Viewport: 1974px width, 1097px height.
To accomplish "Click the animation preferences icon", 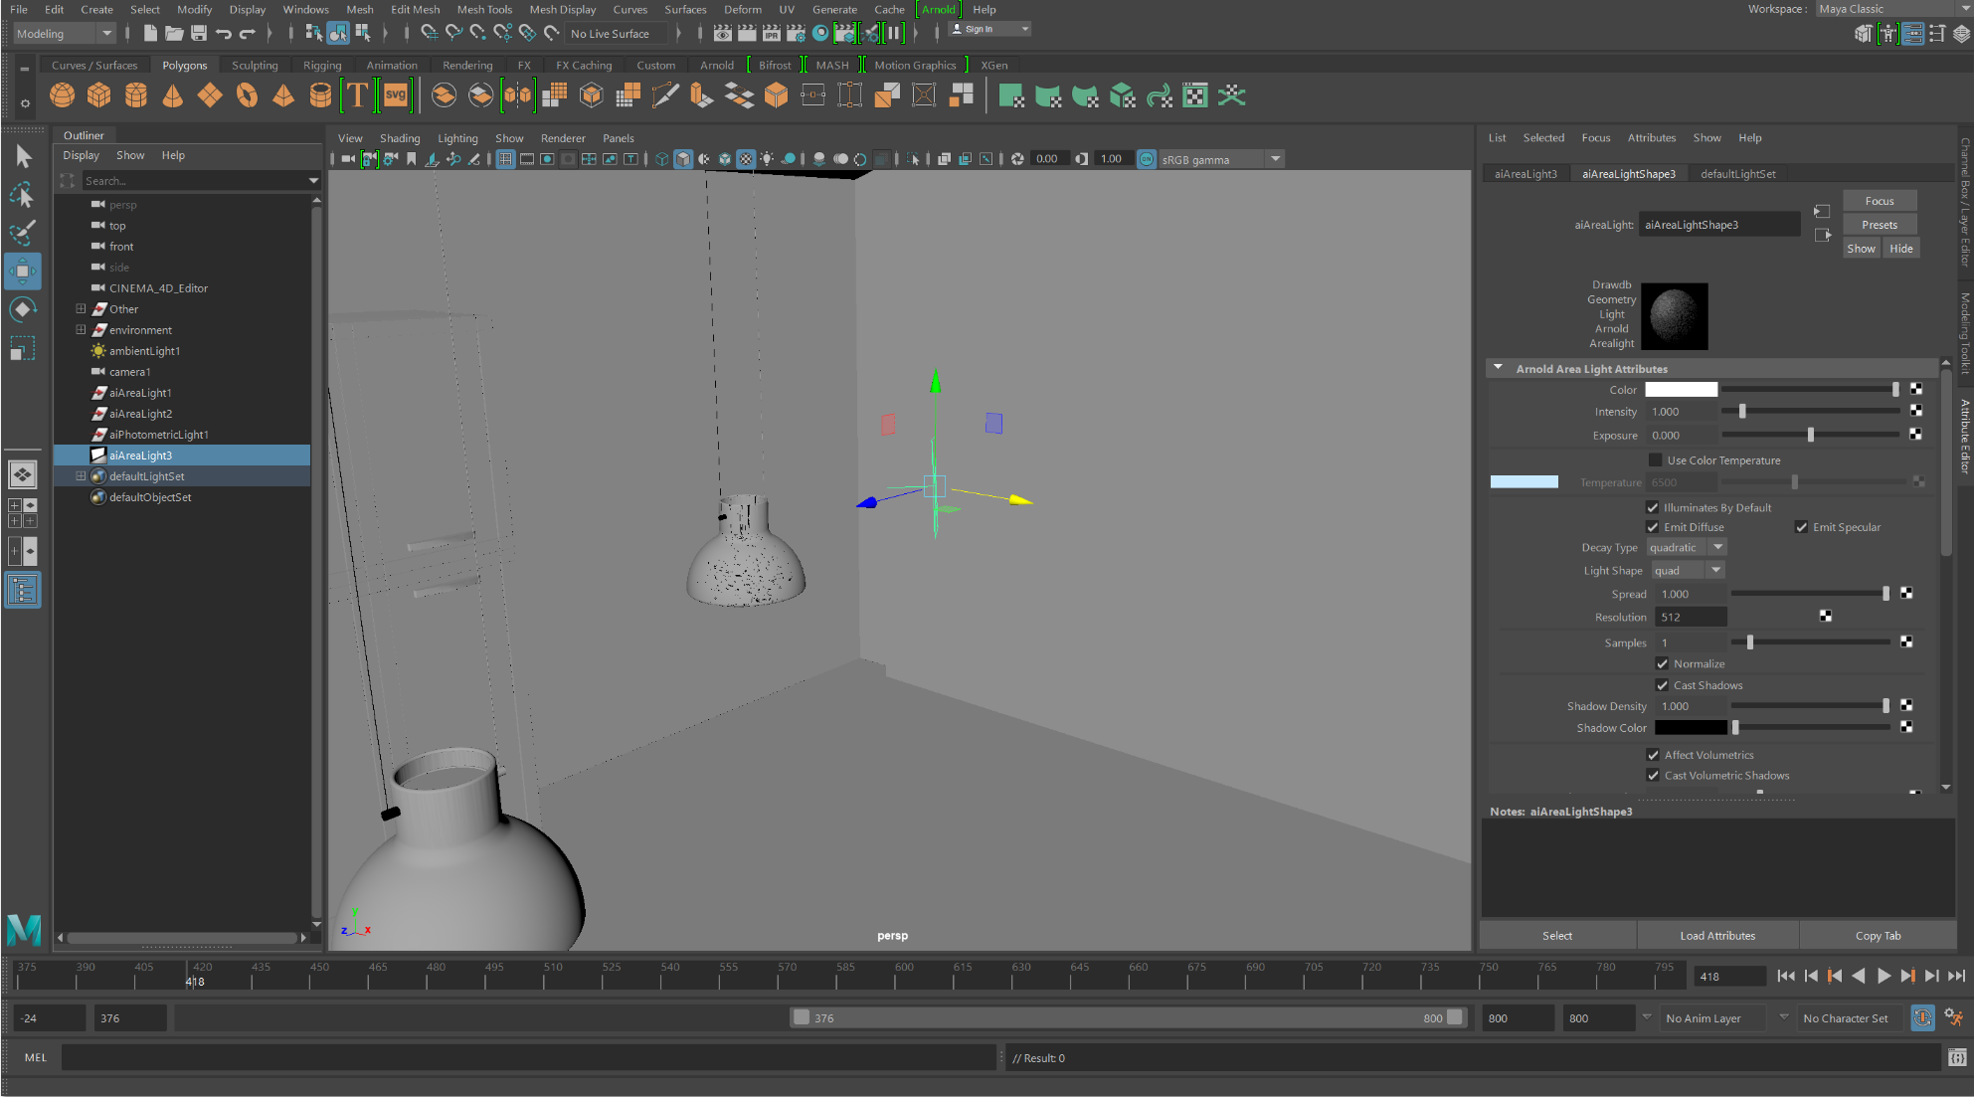I will click(1953, 1017).
